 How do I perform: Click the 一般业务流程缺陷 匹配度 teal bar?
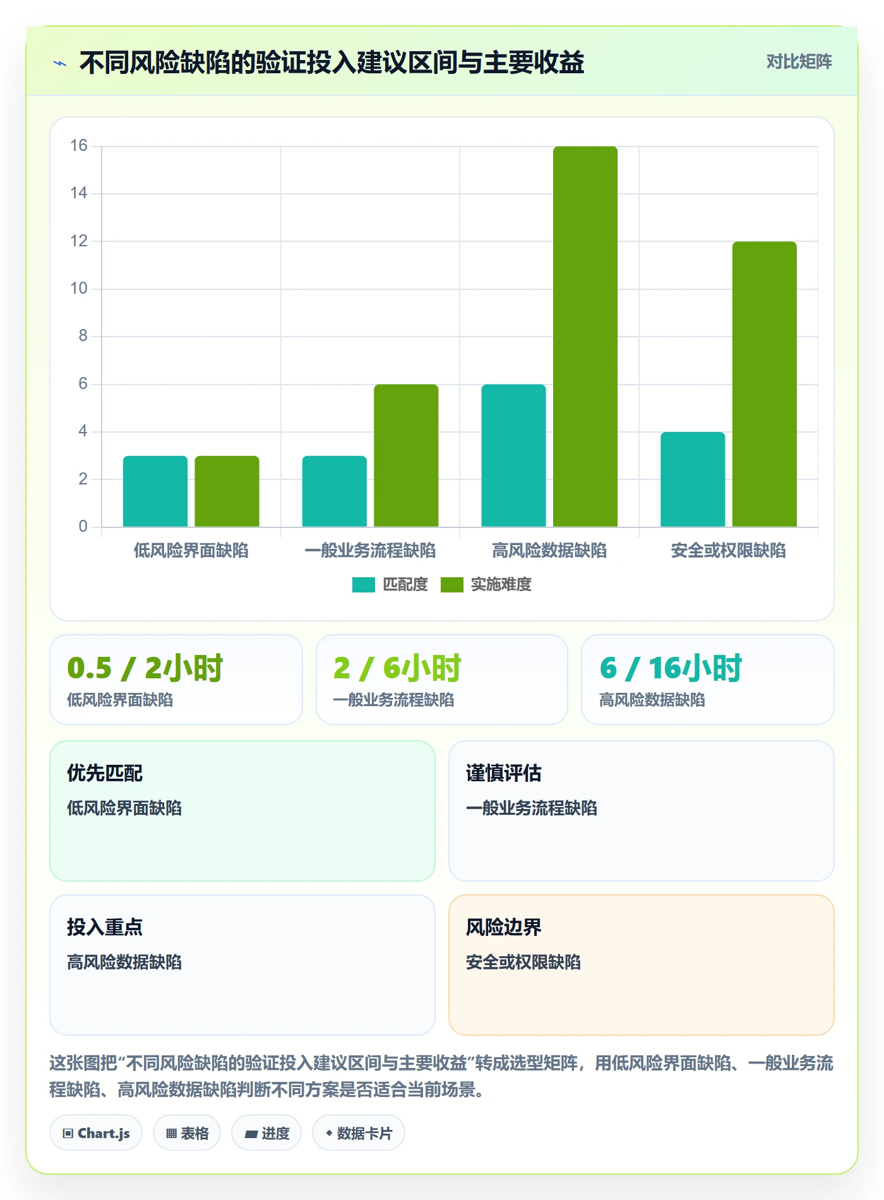[x=335, y=491]
